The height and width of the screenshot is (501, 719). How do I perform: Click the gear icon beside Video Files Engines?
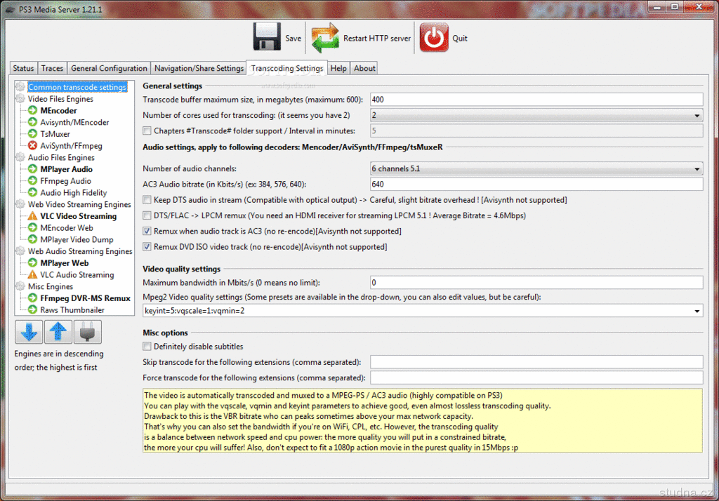coord(20,98)
